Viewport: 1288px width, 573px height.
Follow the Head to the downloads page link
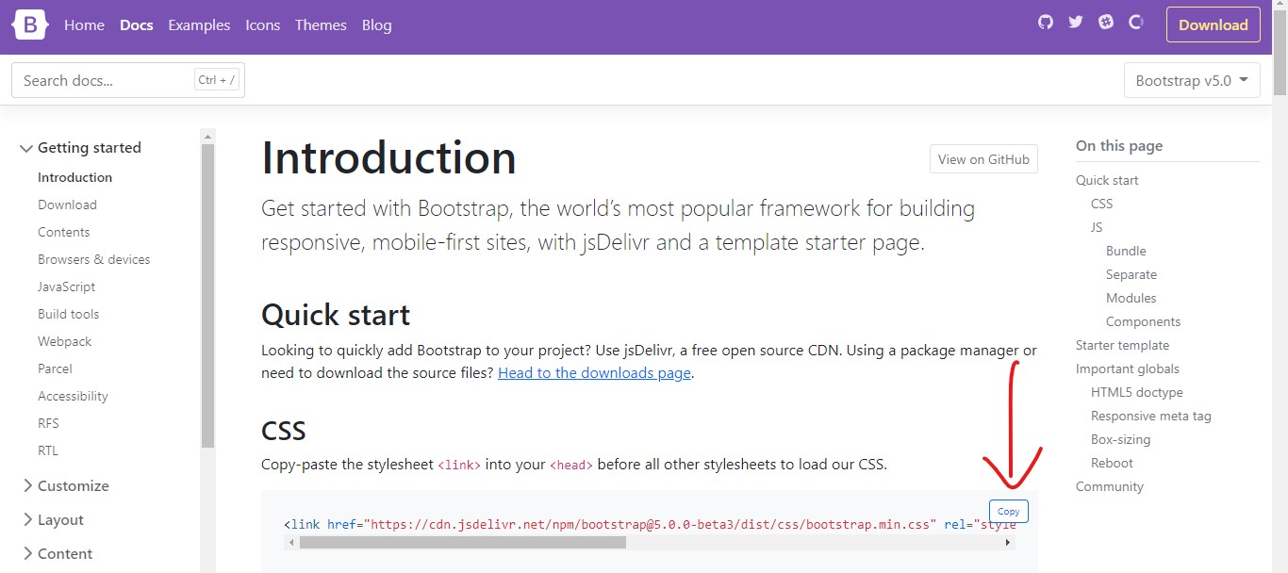[594, 373]
